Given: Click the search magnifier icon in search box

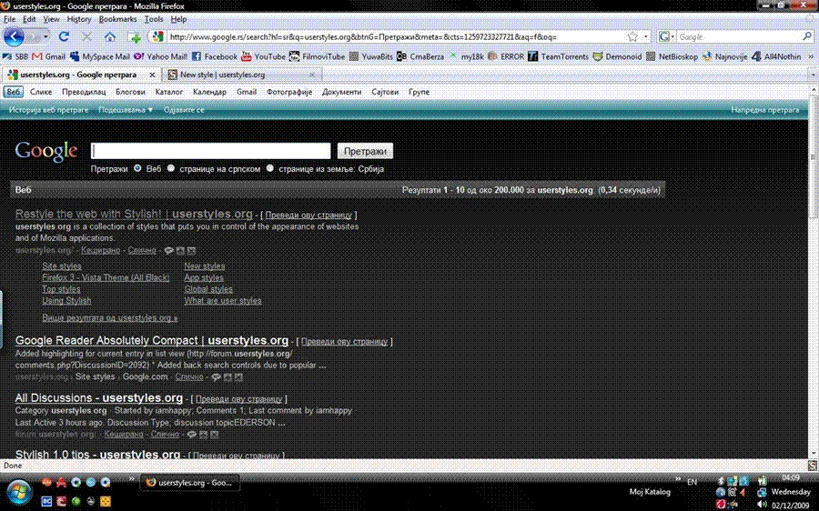Looking at the screenshot, I should tap(807, 36).
